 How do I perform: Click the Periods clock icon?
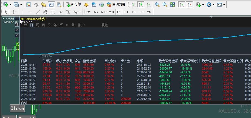209,5
